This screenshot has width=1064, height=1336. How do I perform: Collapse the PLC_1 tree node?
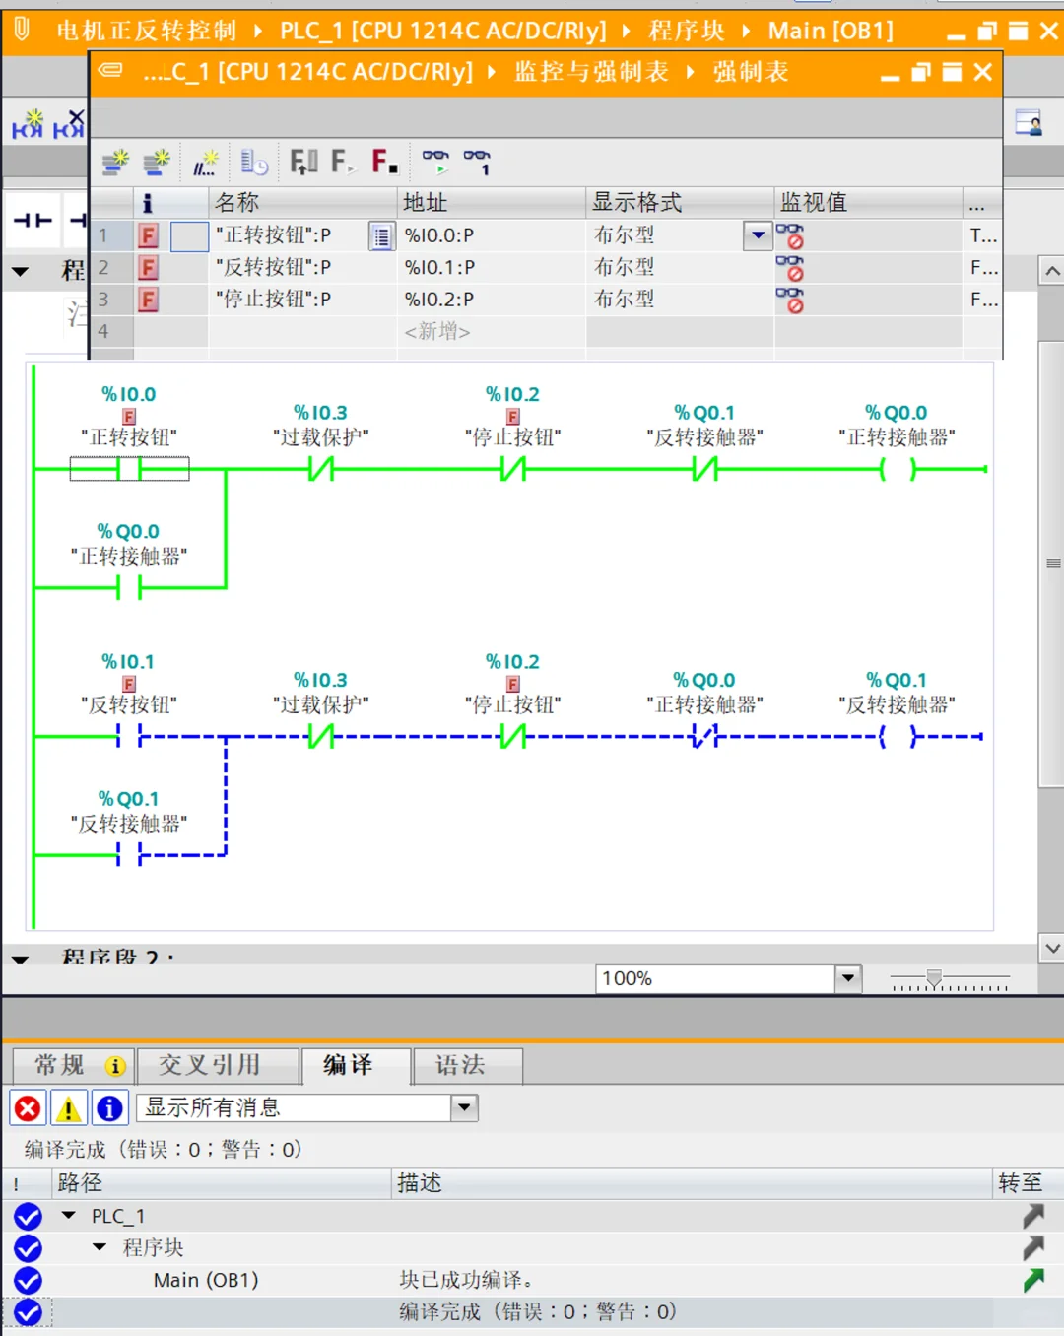point(69,1216)
